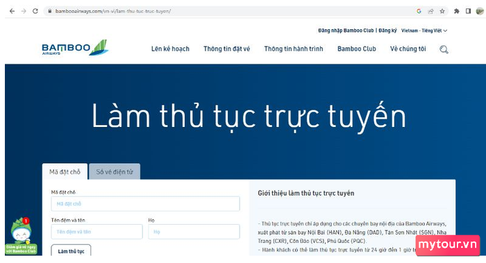Open the Google icon in address bar
Image resolution: width=486 pixels, height=263 pixels.
pyautogui.click(x=419, y=11)
